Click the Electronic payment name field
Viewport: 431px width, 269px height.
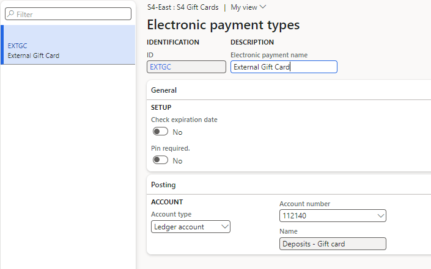(284, 67)
